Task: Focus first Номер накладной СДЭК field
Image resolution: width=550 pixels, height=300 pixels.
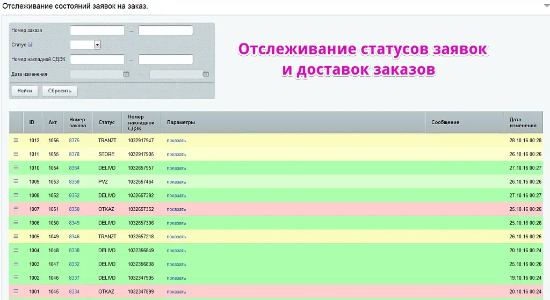Action: [97, 59]
